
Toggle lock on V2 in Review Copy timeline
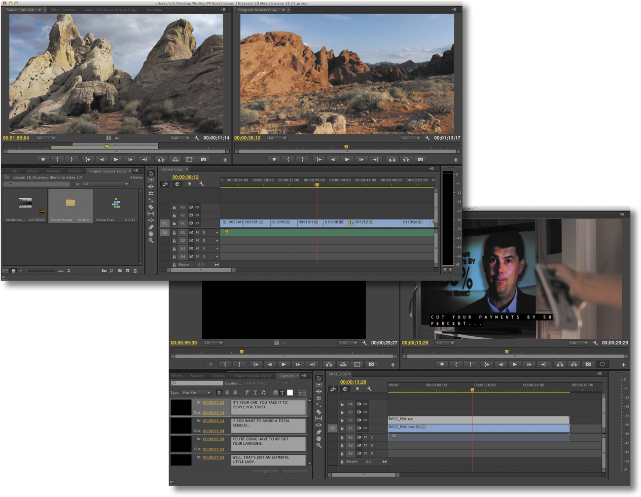174,215
